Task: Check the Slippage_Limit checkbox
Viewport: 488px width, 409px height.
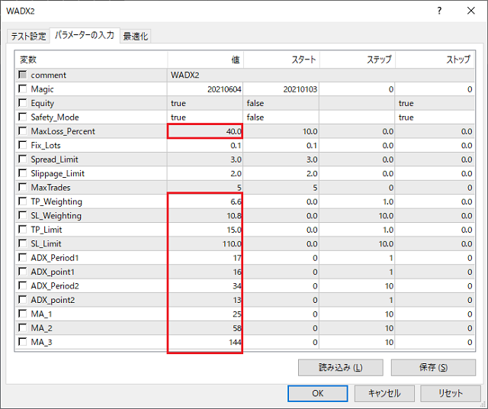Action: pos(23,173)
